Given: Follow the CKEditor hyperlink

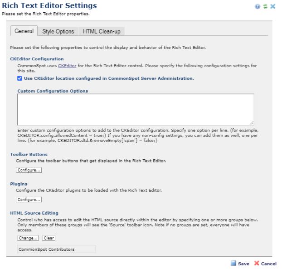Looking at the screenshot, I should pyautogui.click(x=67, y=66).
